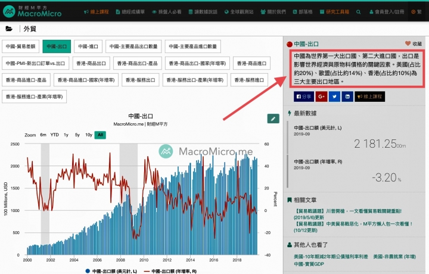Click the heart 收藏 favorite icon

click(x=408, y=43)
